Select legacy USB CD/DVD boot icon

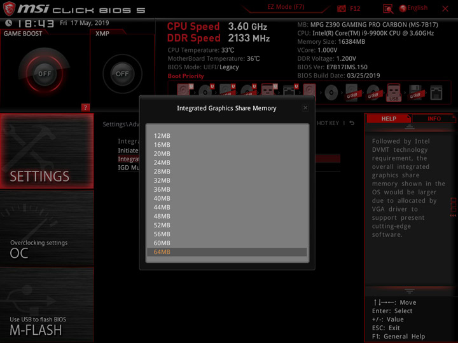click(x=373, y=93)
